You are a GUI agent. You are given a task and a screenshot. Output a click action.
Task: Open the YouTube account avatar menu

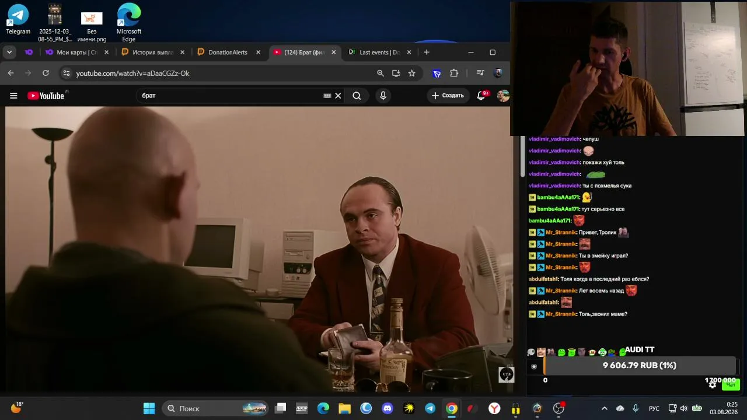coord(503,96)
